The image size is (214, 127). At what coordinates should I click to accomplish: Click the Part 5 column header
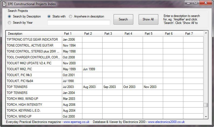pyautogui.click(x=153, y=34)
